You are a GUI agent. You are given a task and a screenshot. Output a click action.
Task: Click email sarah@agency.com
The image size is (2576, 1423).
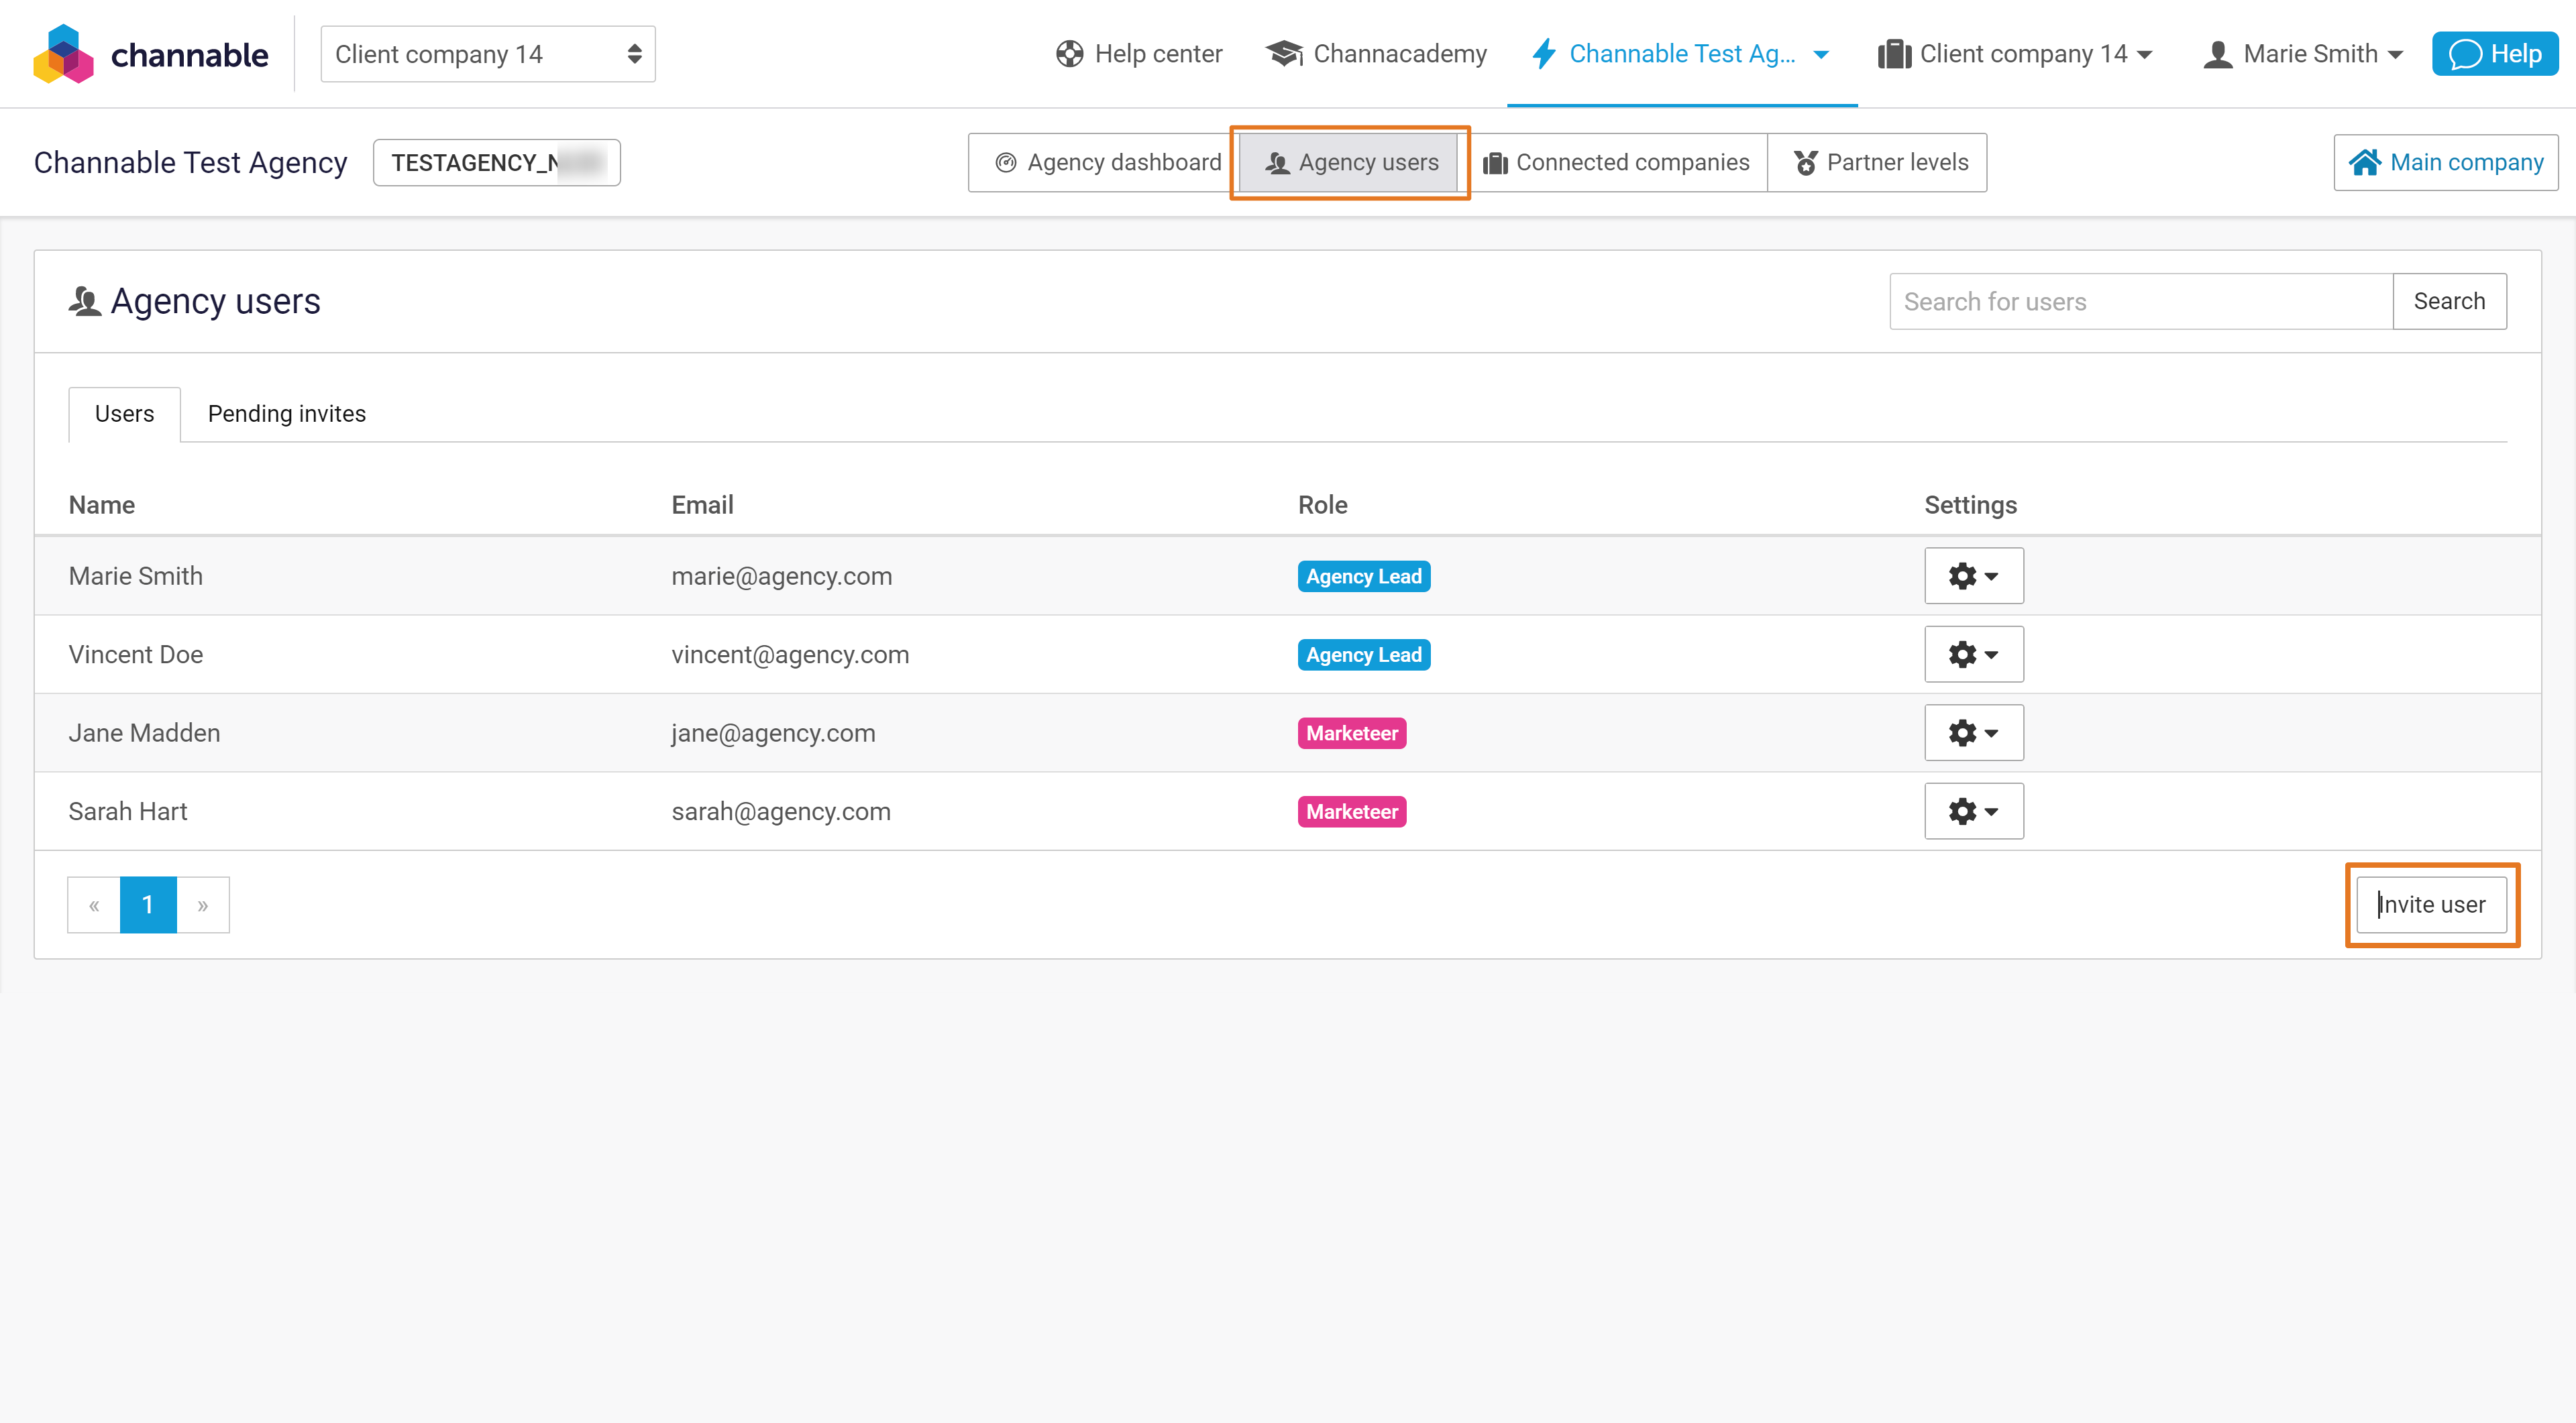781,811
